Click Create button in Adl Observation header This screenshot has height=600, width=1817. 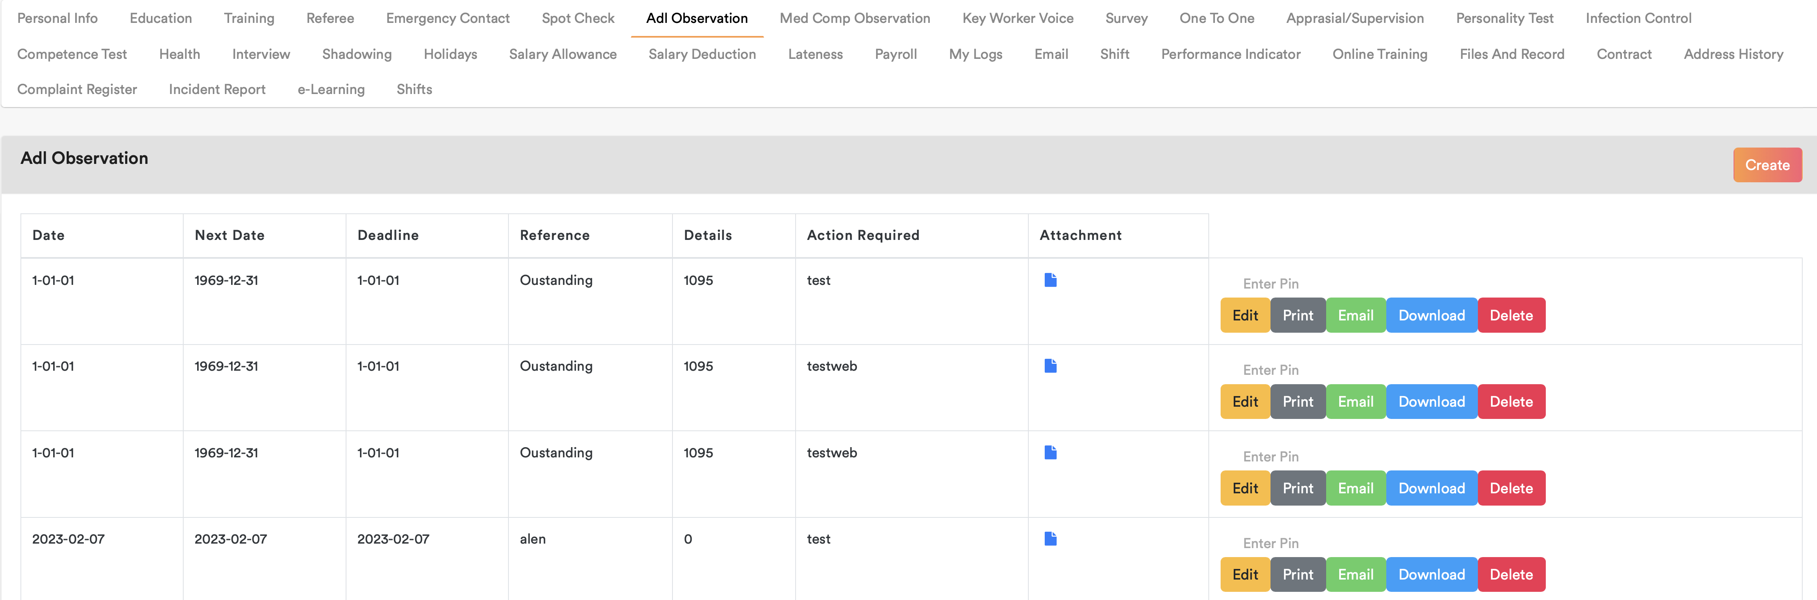(x=1767, y=165)
